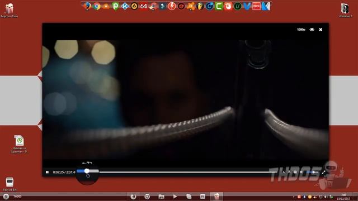This screenshot has width=358, height=201.
Task: Launch Camtasia green C icon in dock
Action: click(219, 6)
